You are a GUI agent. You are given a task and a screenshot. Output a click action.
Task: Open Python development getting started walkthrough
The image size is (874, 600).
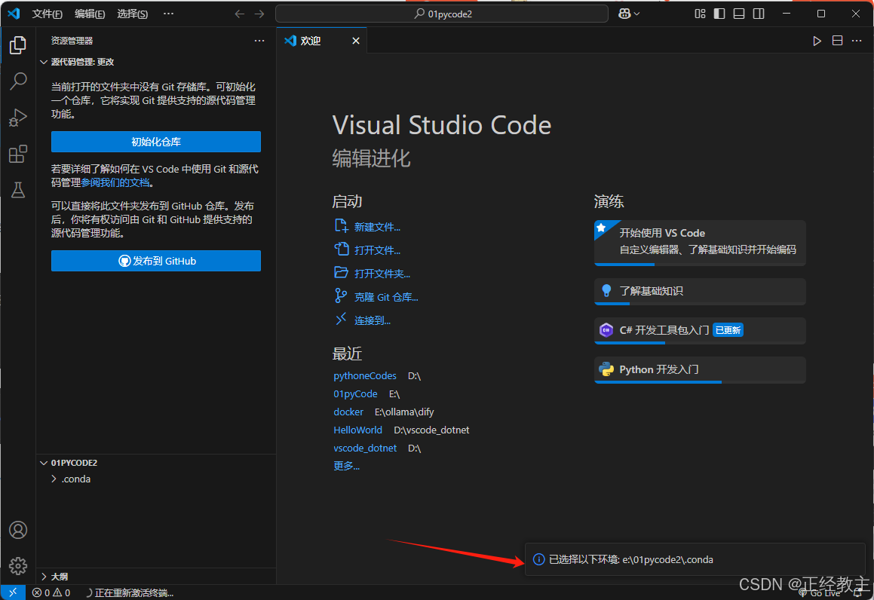coord(700,369)
